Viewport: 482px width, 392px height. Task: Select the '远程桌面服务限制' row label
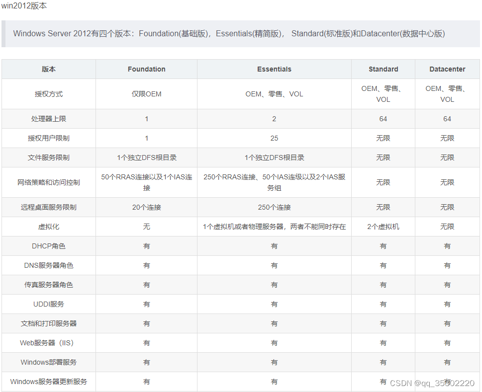[x=49, y=207]
